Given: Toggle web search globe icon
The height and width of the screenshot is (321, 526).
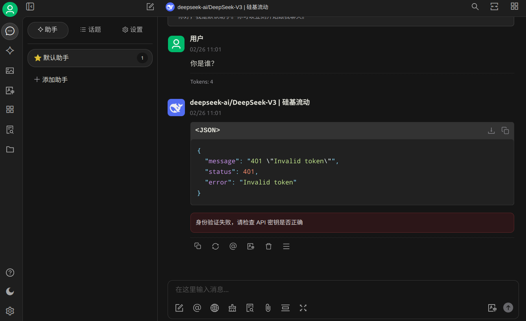Looking at the screenshot, I should (x=215, y=308).
